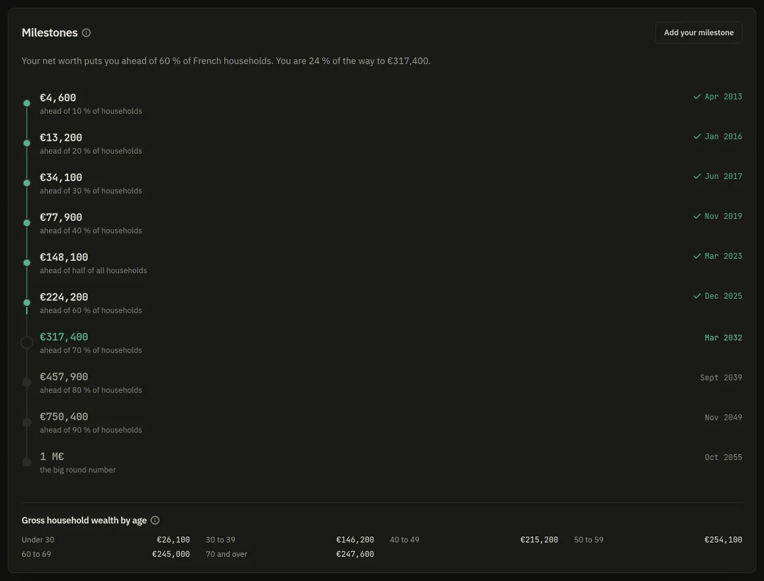
Task: Click the Oct 2055 projected date
Action: coord(723,457)
